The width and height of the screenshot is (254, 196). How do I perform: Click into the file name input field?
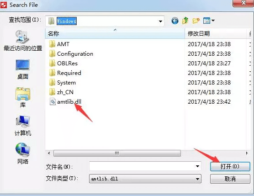point(142,166)
